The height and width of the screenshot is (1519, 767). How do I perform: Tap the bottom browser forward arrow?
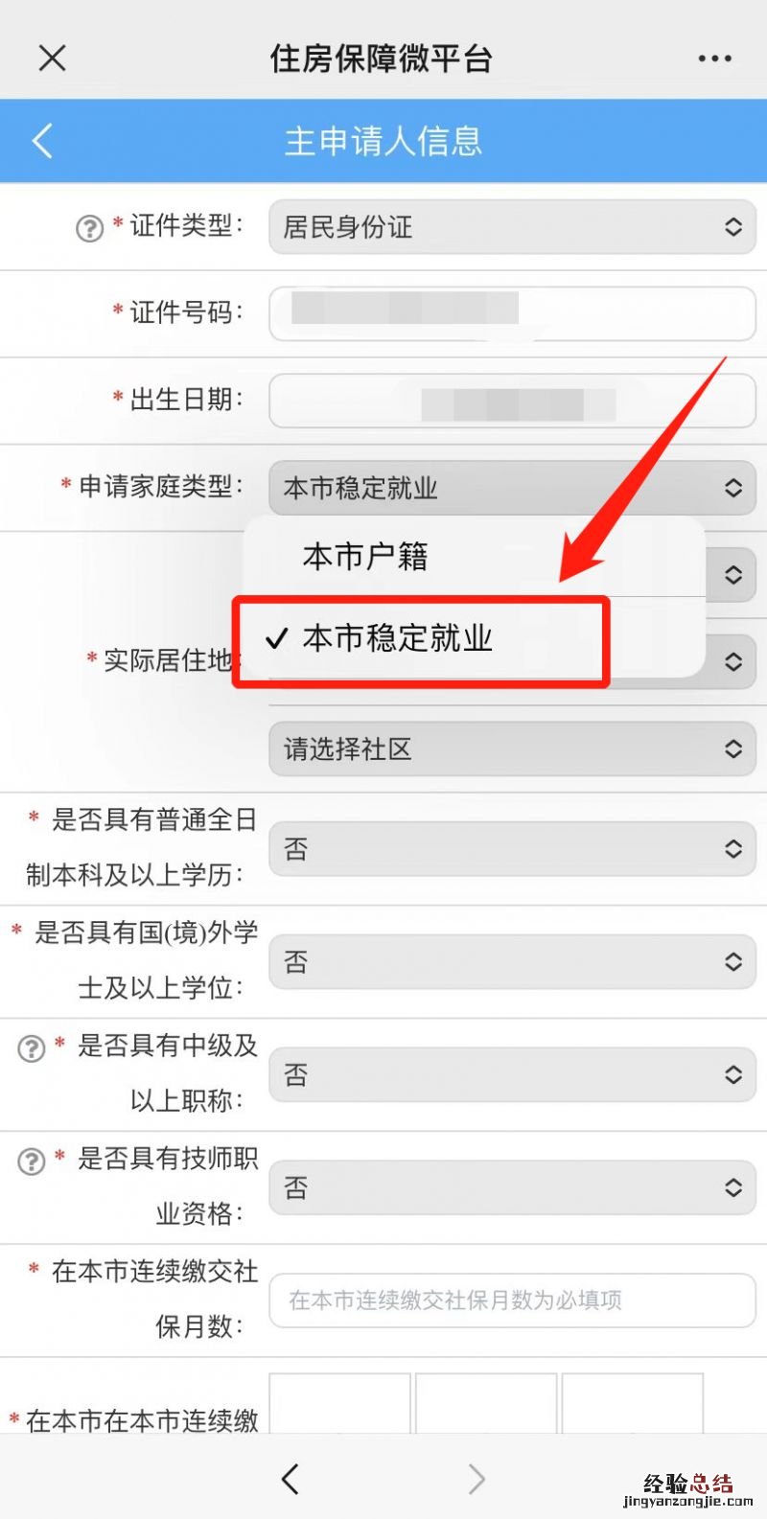tap(476, 1479)
